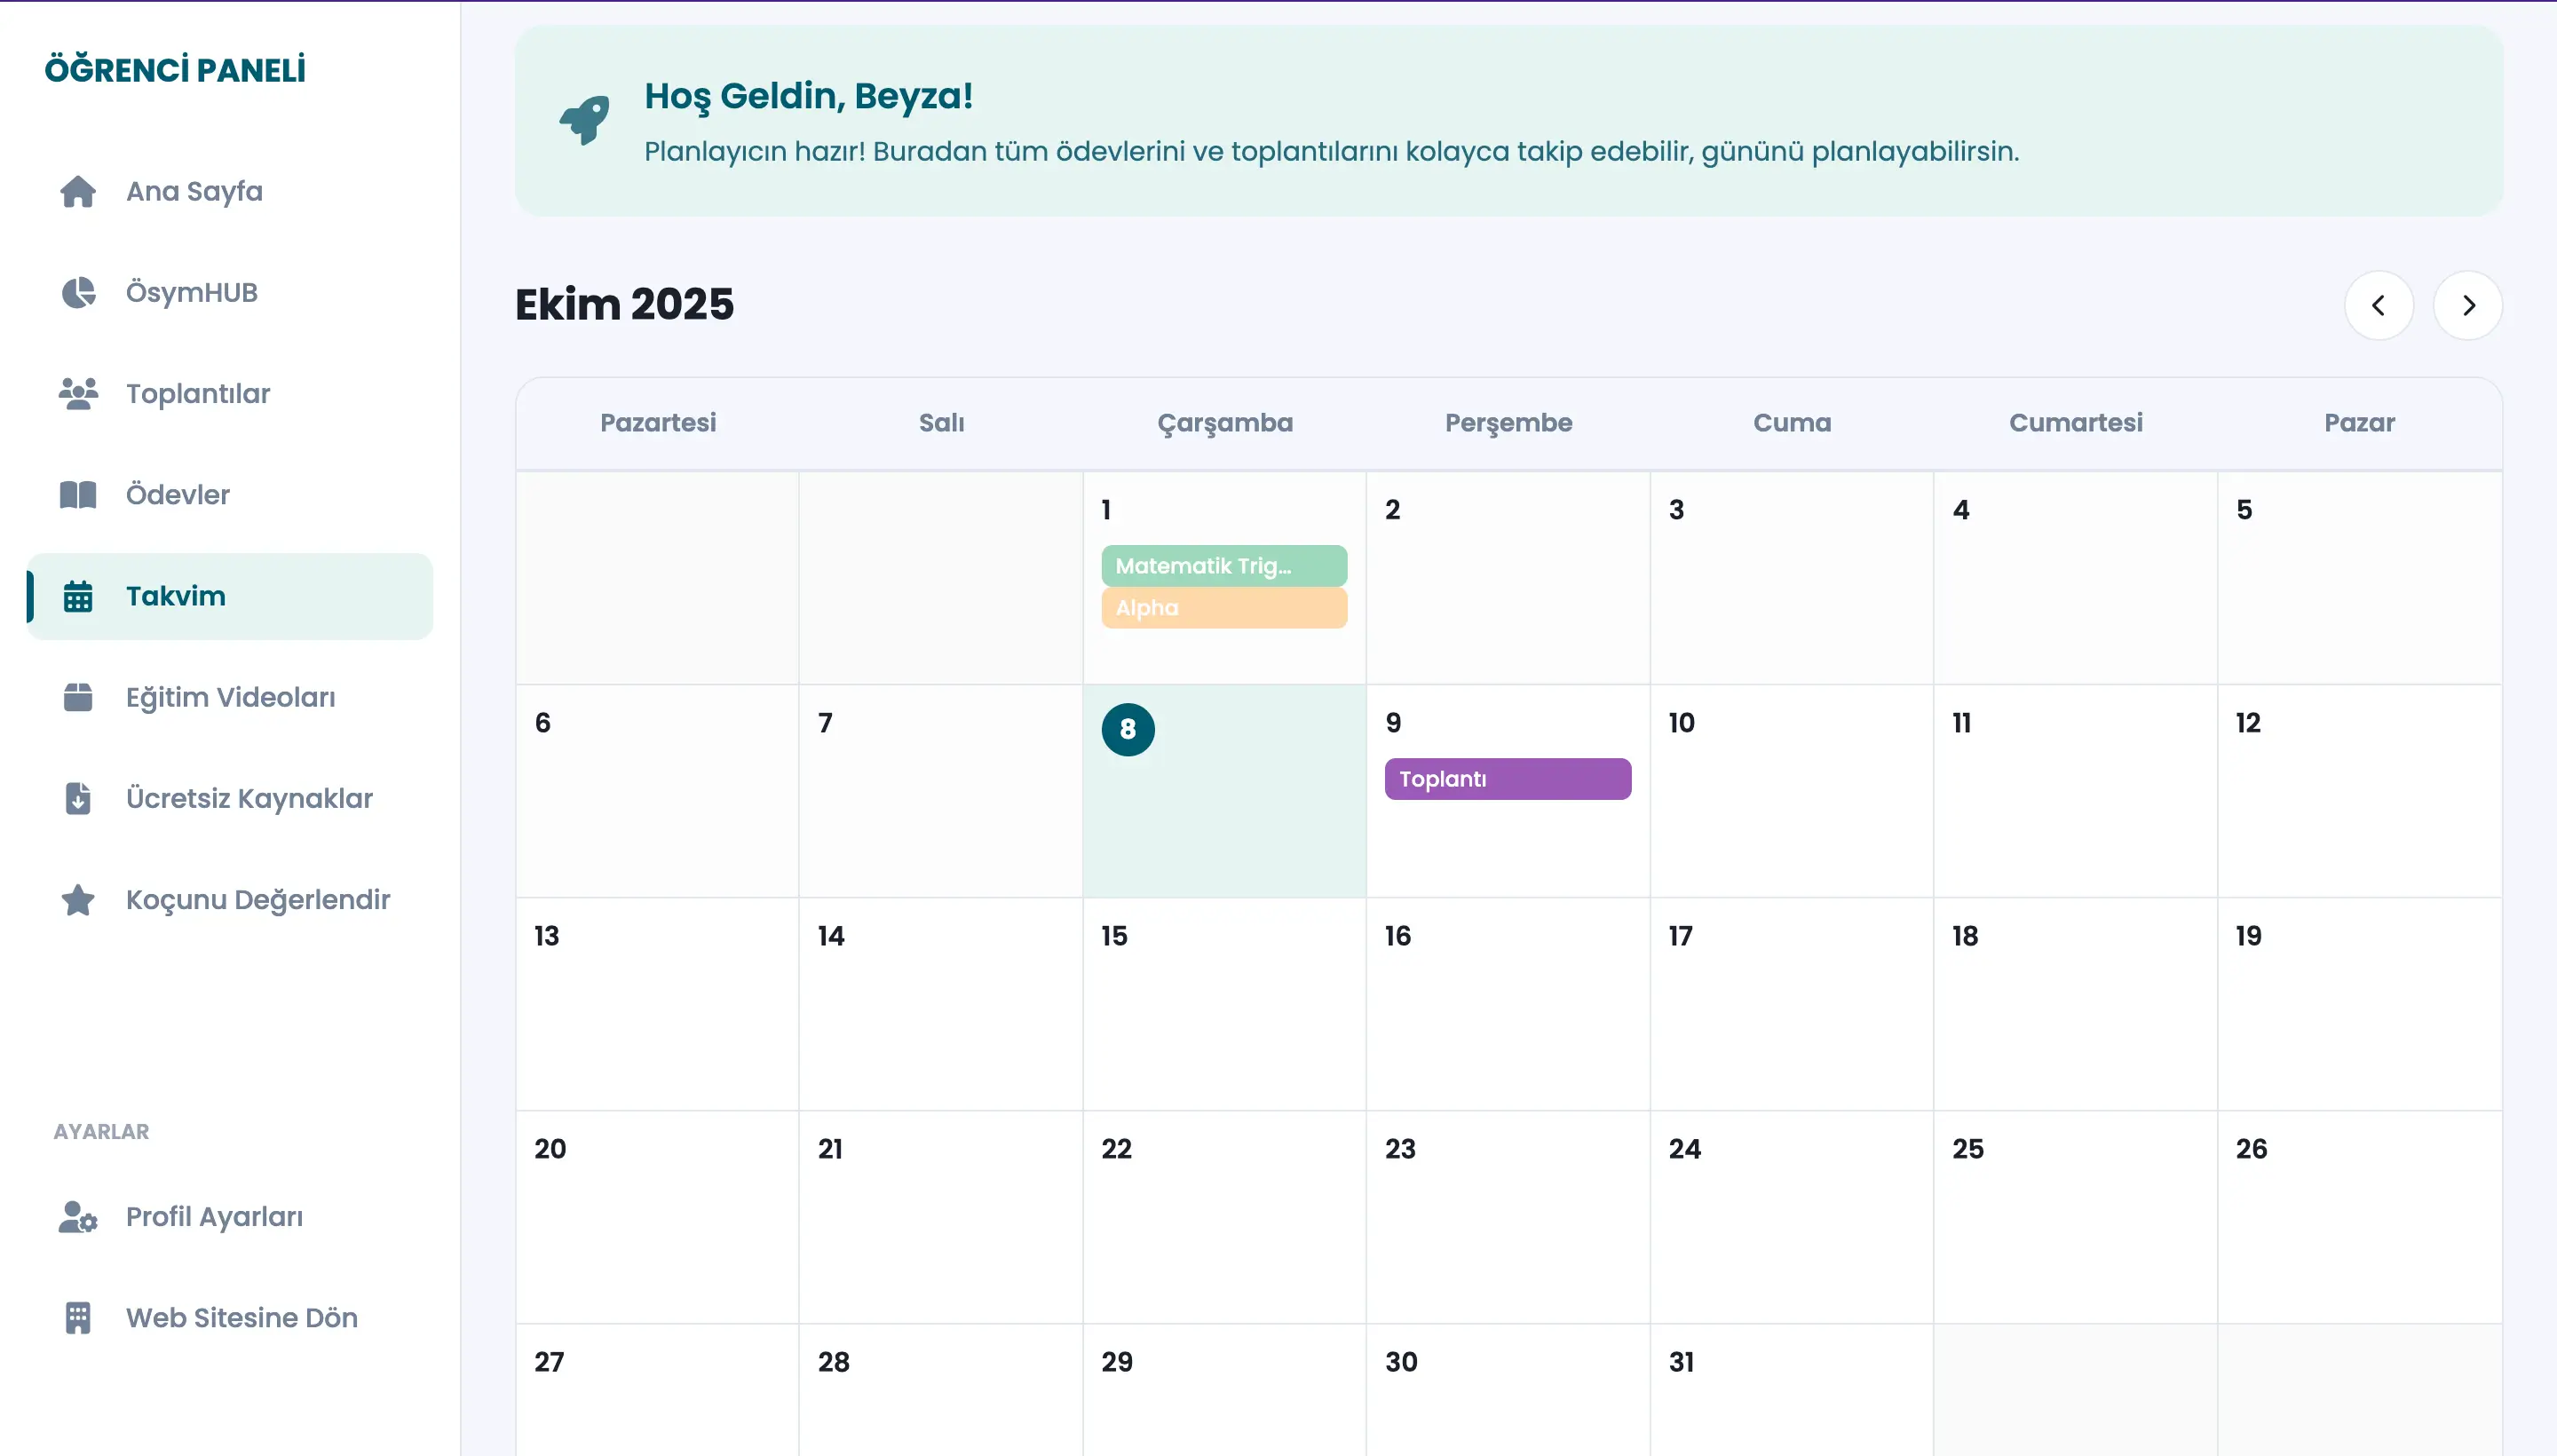
Task: Go to previous month with left chevron
Action: coord(2378,305)
